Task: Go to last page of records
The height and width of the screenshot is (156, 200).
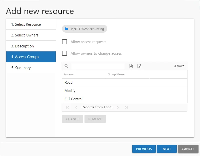Action: click(x=126, y=107)
